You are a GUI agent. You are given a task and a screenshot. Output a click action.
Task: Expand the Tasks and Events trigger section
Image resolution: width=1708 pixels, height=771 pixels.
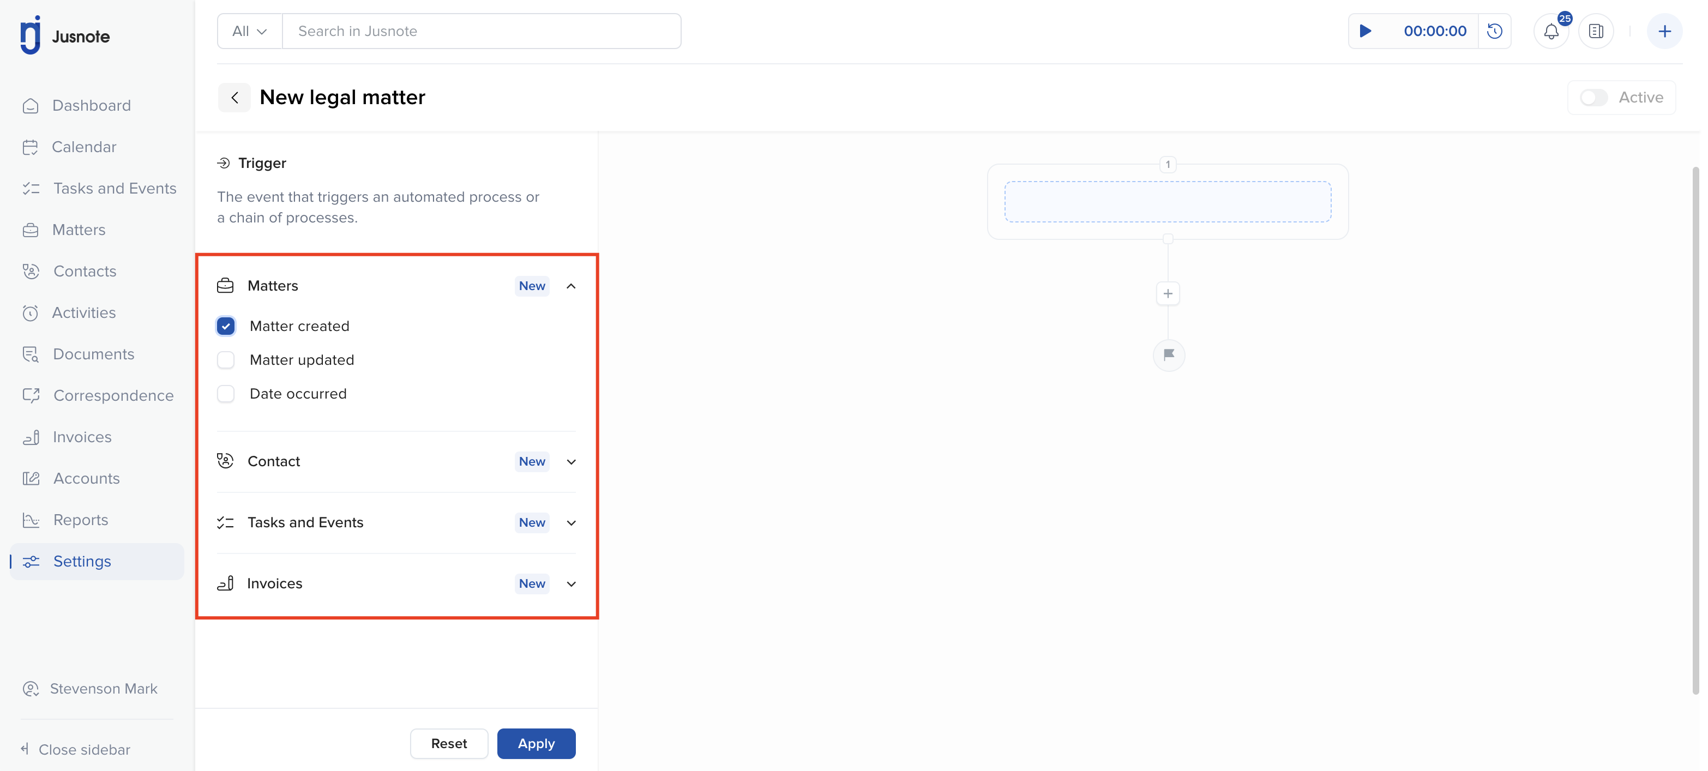tap(571, 522)
